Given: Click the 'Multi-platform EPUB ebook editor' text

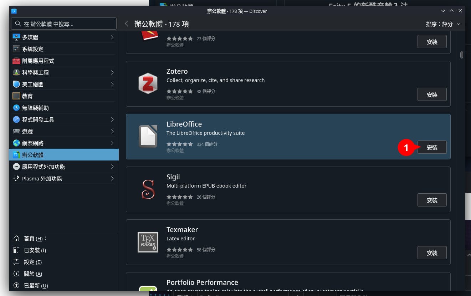Looking at the screenshot, I should [x=206, y=186].
